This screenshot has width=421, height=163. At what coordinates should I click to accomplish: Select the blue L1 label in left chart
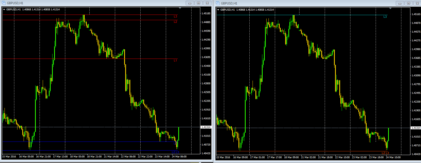coord(175,143)
